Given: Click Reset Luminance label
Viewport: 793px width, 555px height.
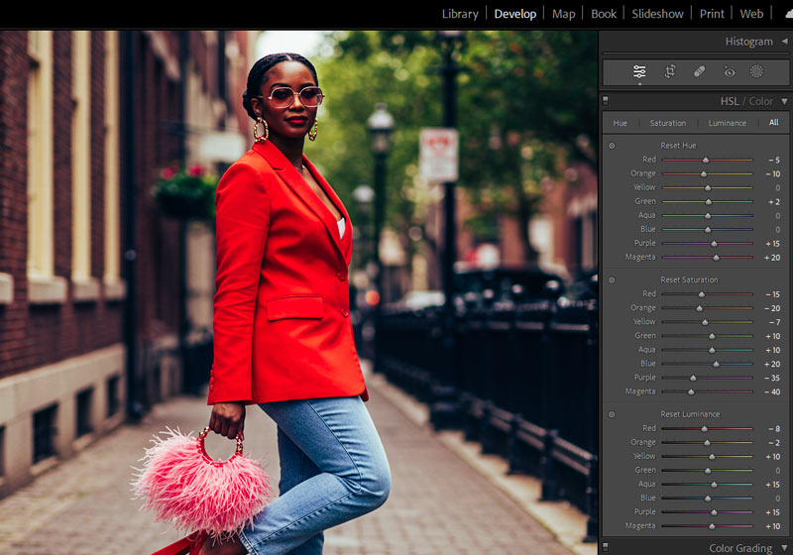Looking at the screenshot, I should [690, 414].
